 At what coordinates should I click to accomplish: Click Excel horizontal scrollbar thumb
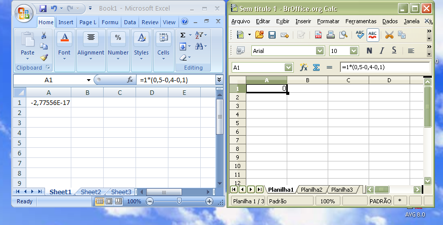click(x=164, y=192)
